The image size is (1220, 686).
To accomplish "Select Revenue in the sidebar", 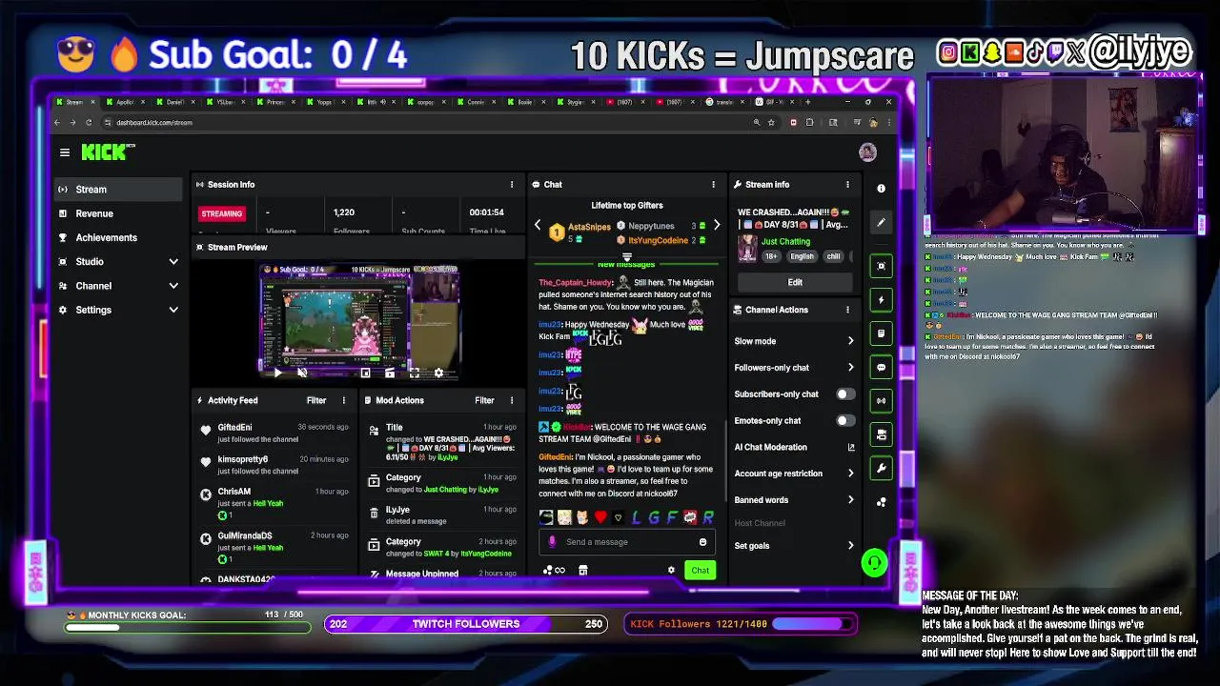I will pyautogui.click(x=117, y=213).
